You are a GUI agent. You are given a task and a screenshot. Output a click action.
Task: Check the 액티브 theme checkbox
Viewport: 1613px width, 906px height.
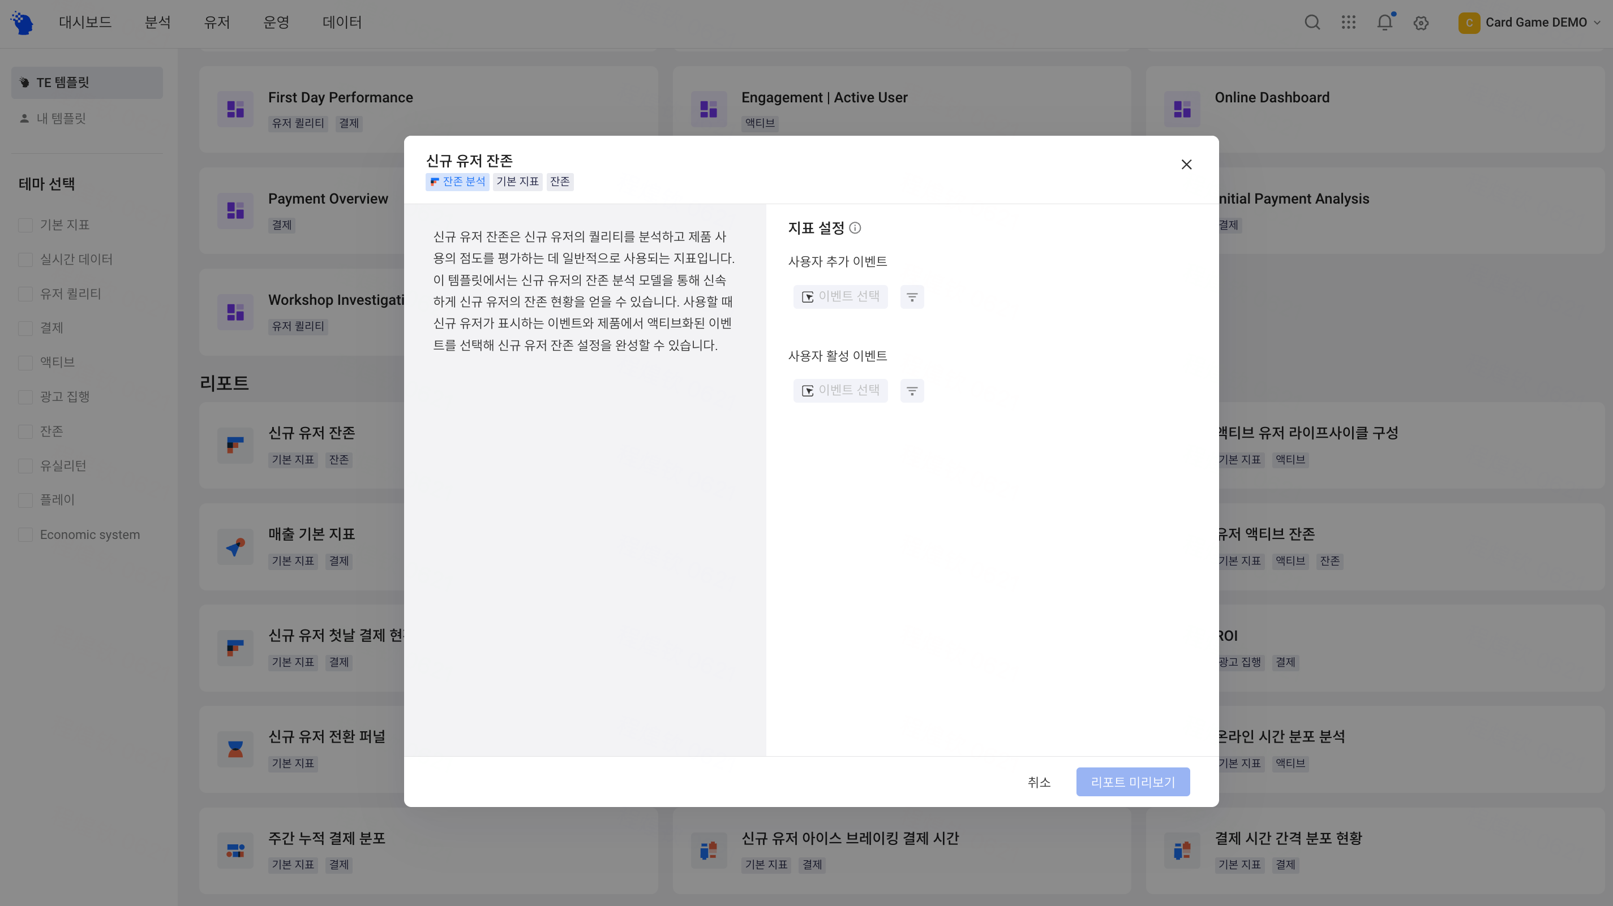click(25, 363)
